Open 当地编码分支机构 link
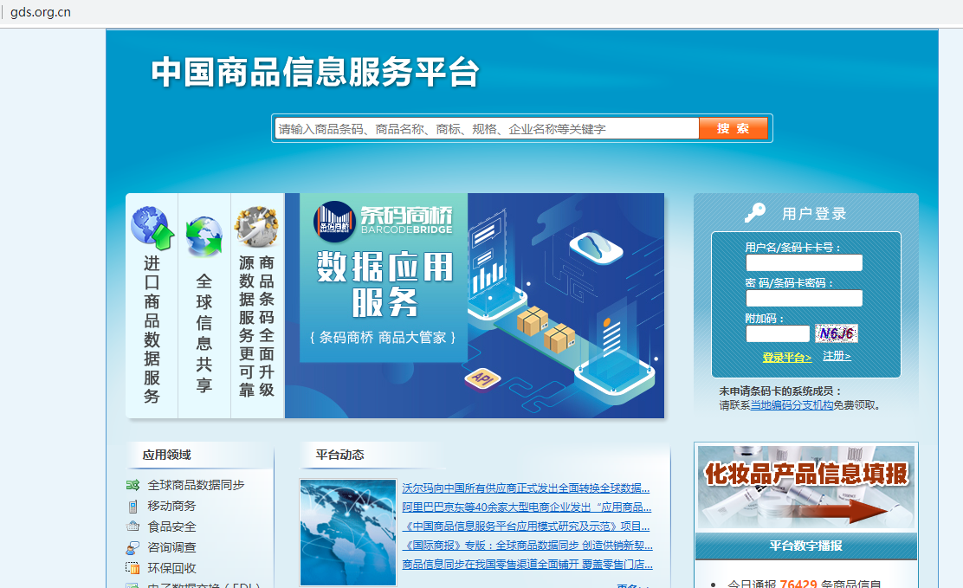This screenshot has height=588, width=963. [x=792, y=405]
